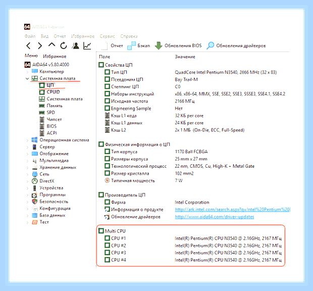The height and width of the screenshot is (291, 313).
Task: Expand the Мультимедиа tree node
Action: point(27,161)
